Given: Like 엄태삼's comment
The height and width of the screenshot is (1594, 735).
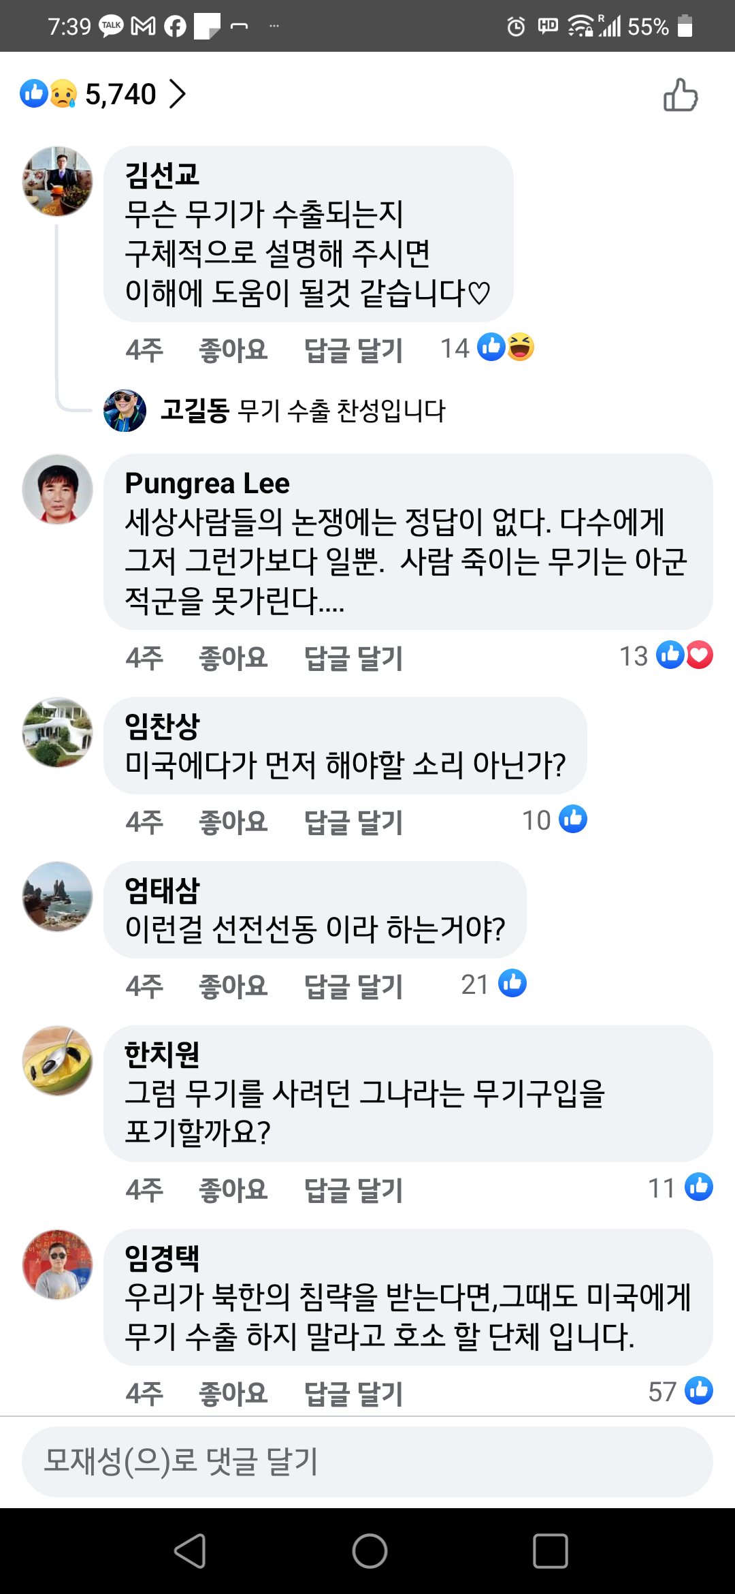Looking at the screenshot, I should [x=233, y=986].
